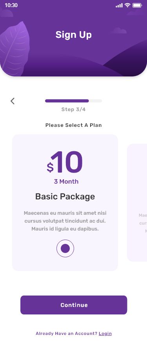This screenshot has width=147, height=357.
Task: Tap the Basic Package description text
Action: click(65, 221)
